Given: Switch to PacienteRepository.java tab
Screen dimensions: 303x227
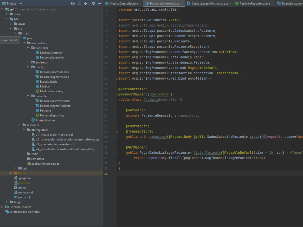Looking at the screenshot, I should pyautogui.click(x=255, y=3).
